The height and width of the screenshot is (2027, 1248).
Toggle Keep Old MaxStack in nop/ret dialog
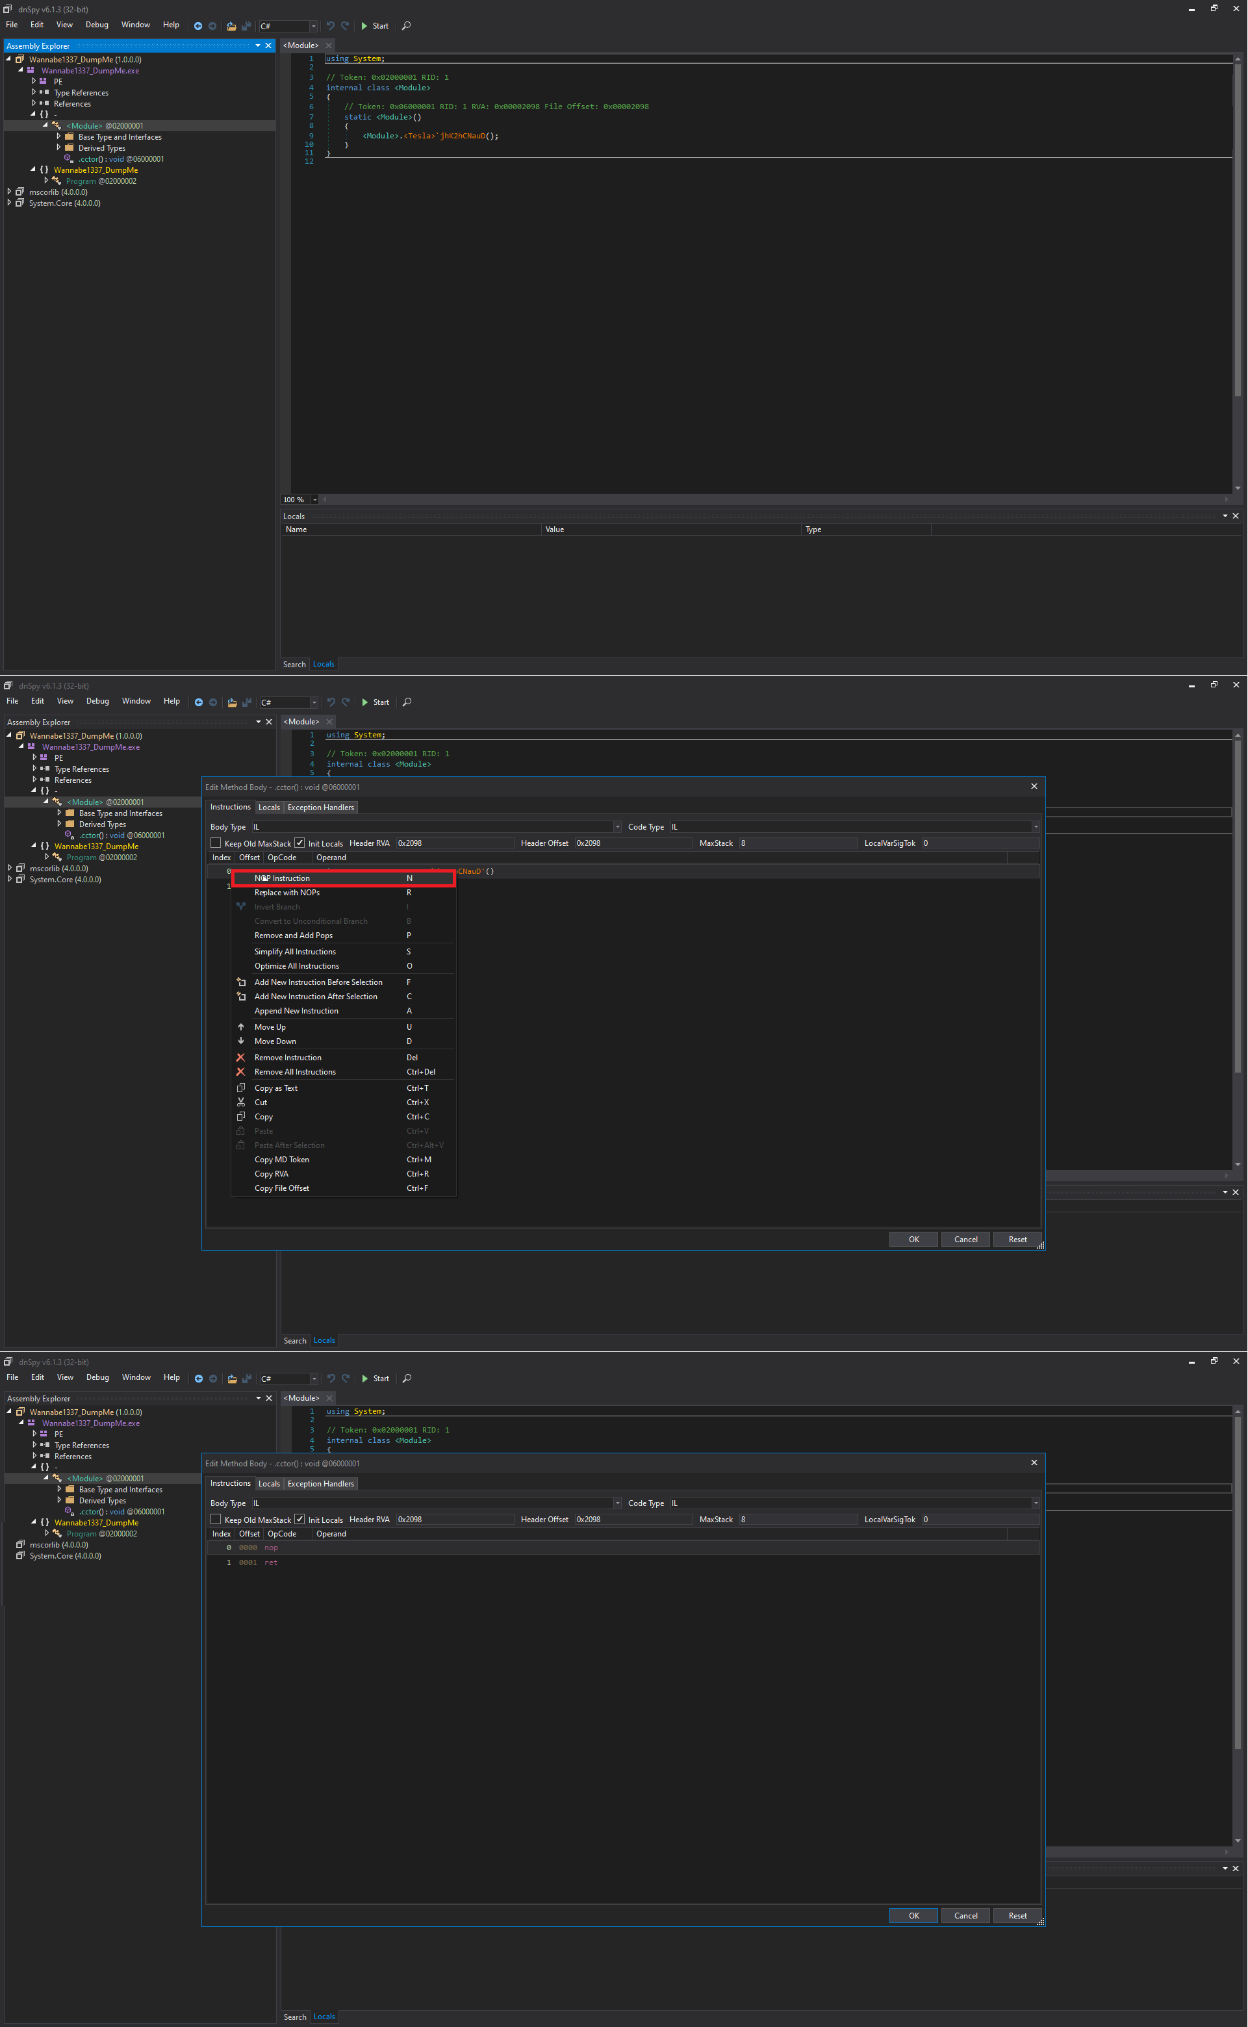(216, 1520)
